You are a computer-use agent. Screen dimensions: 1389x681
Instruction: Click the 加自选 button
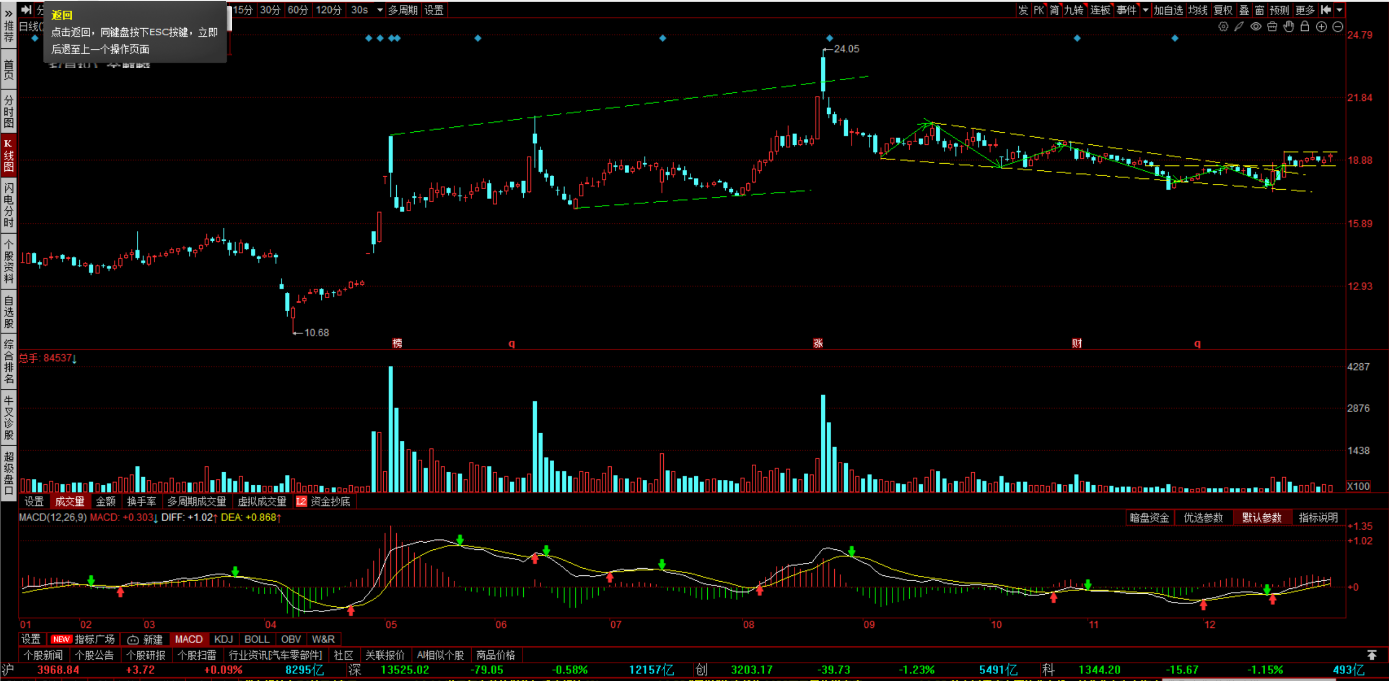click(1168, 10)
